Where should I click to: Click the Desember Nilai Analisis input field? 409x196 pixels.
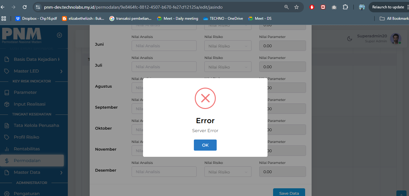coord(164,172)
